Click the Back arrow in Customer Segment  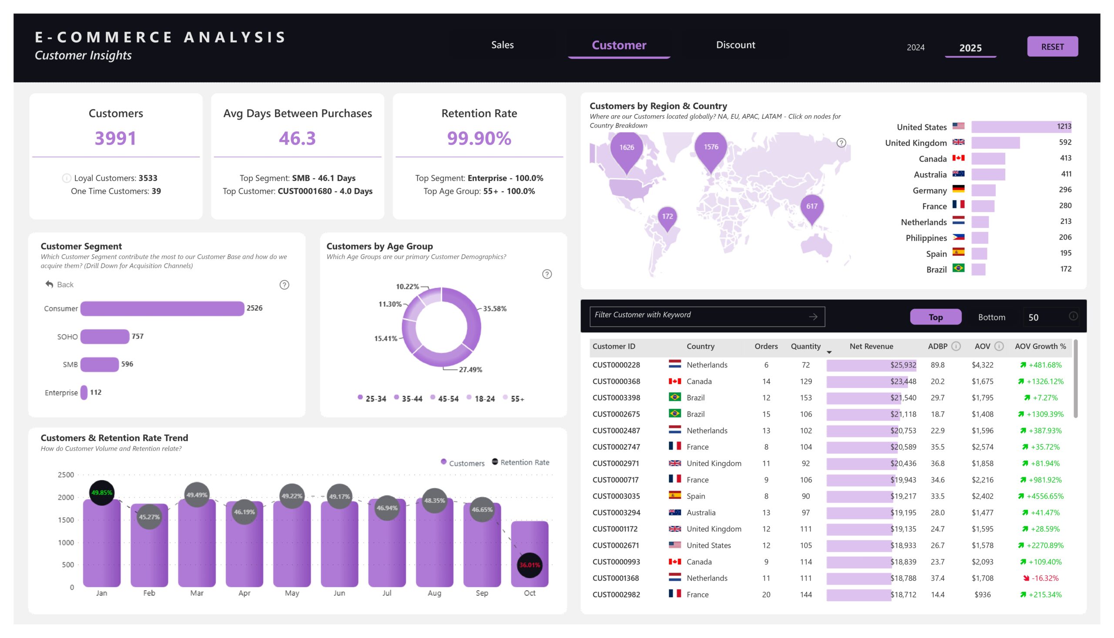pos(50,284)
